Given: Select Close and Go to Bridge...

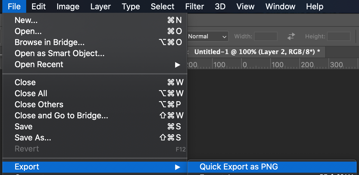Looking at the screenshot, I should tap(95, 115).
